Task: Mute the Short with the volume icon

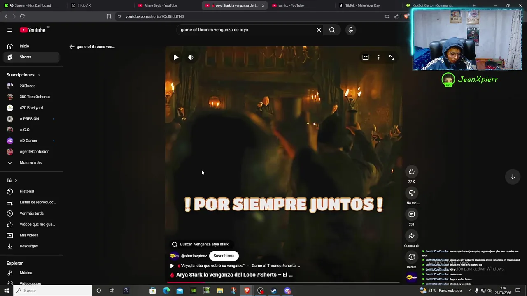Action: (191, 57)
